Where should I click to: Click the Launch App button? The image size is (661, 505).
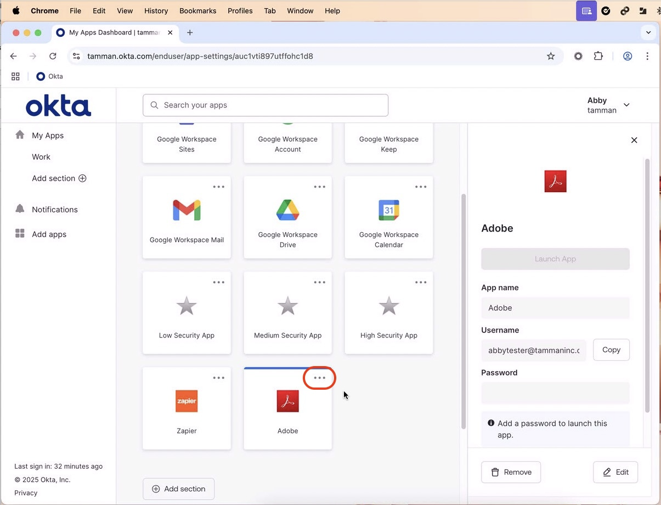click(555, 259)
